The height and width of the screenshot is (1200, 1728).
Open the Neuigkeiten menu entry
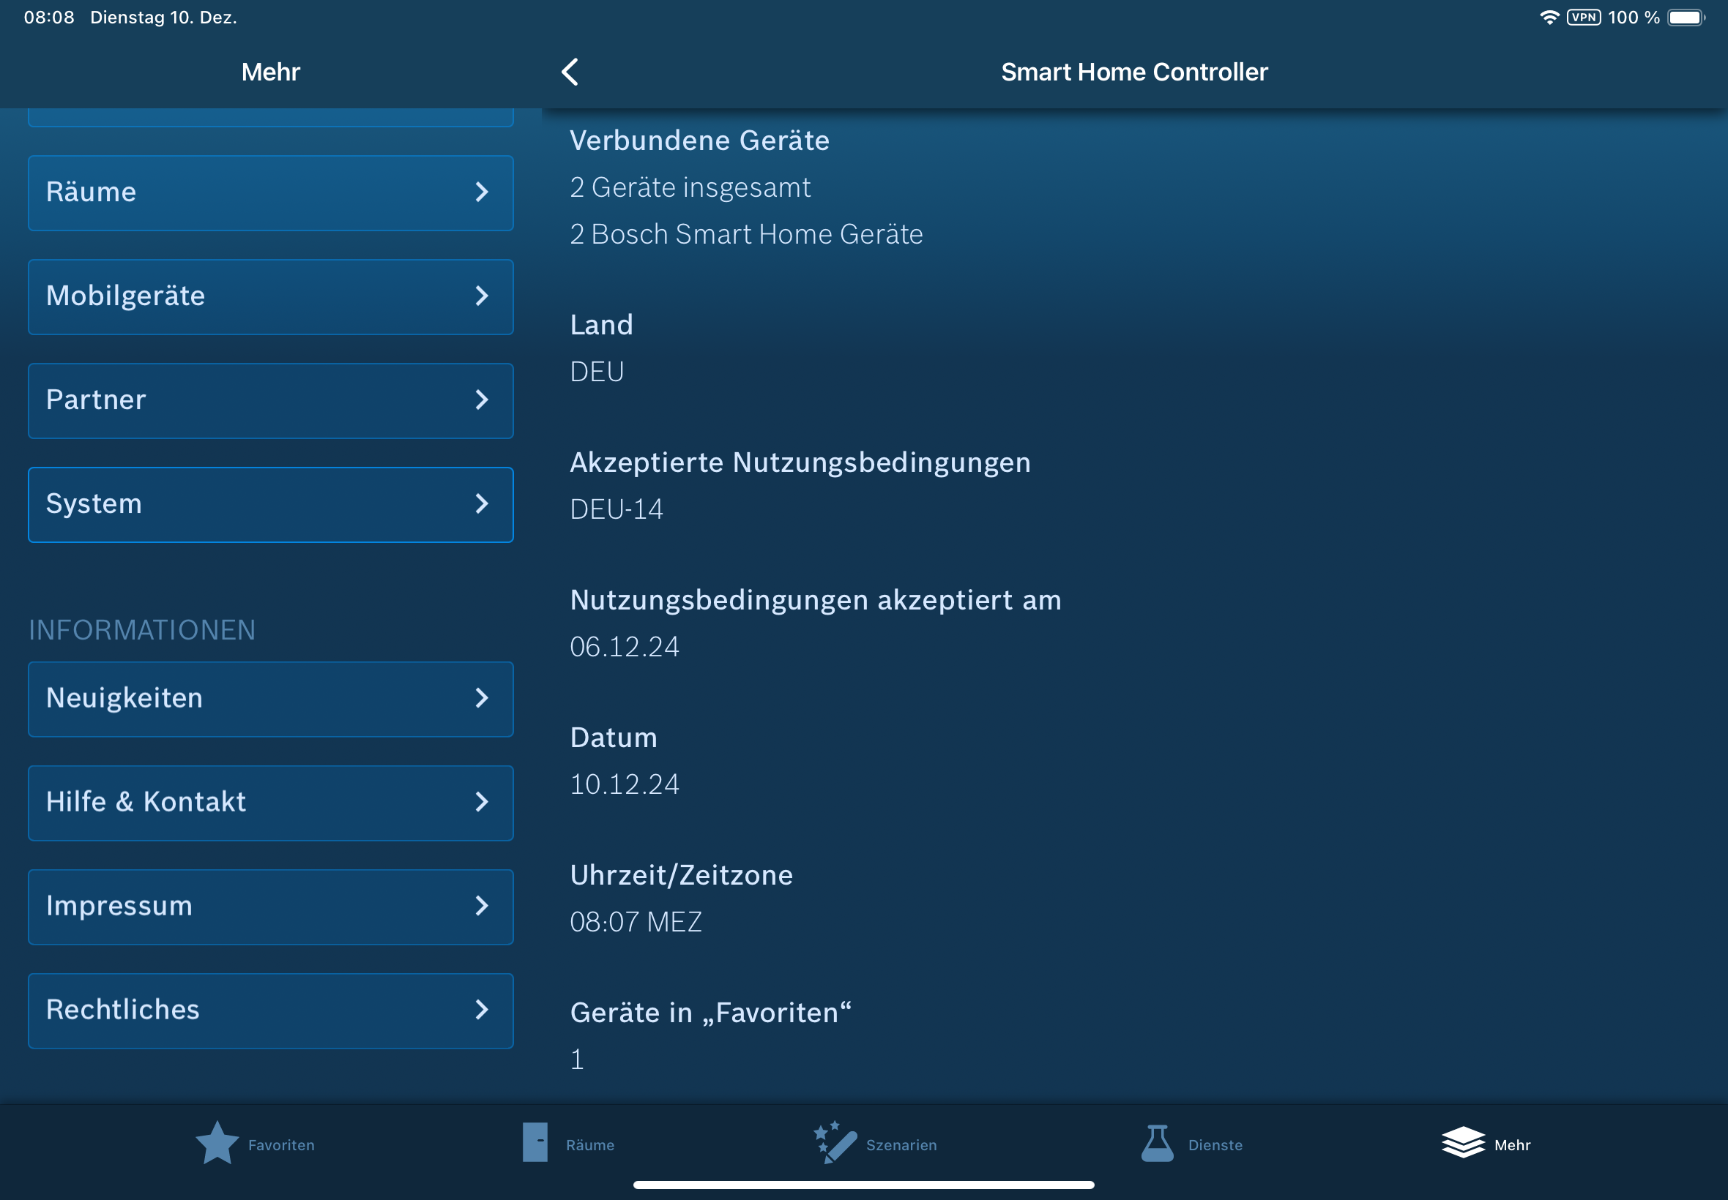click(x=270, y=699)
